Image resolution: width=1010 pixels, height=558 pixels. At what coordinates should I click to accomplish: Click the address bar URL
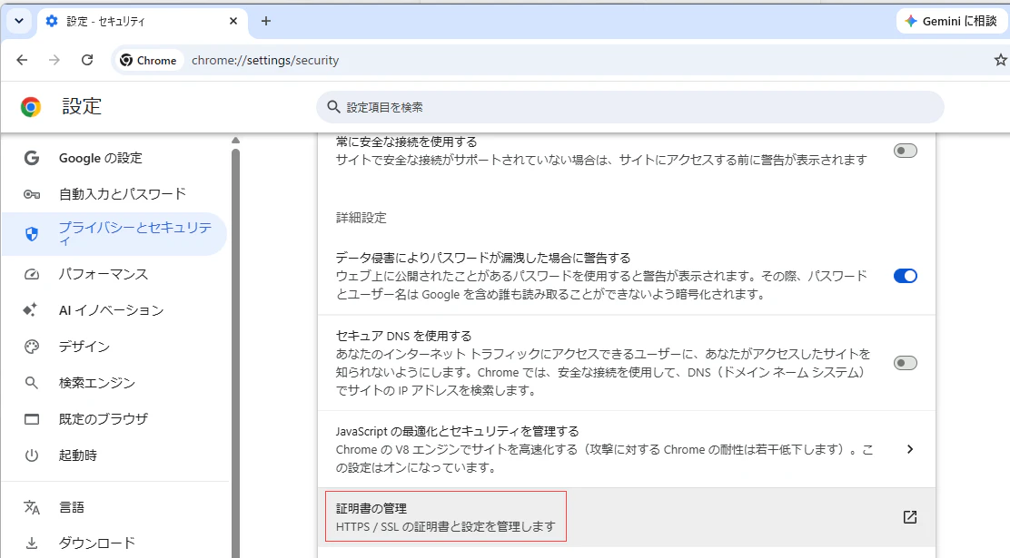[x=264, y=60]
